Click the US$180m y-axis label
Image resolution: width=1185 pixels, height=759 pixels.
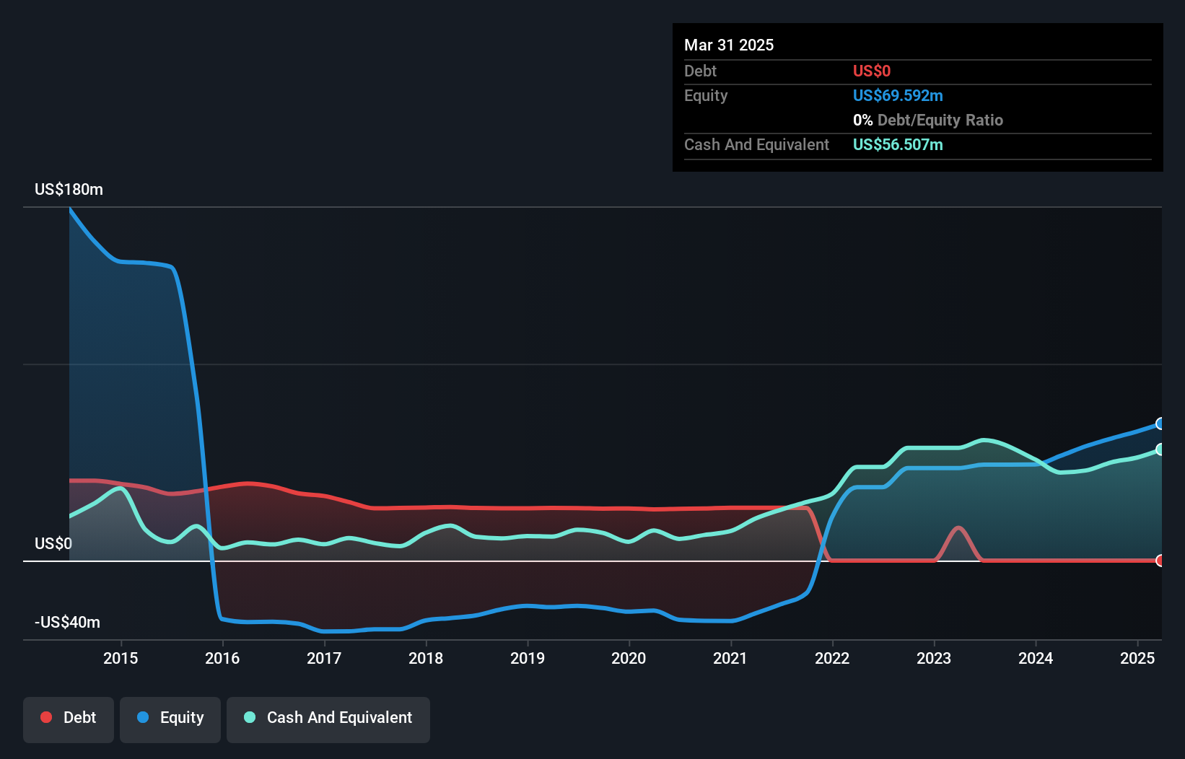(69, 190)
